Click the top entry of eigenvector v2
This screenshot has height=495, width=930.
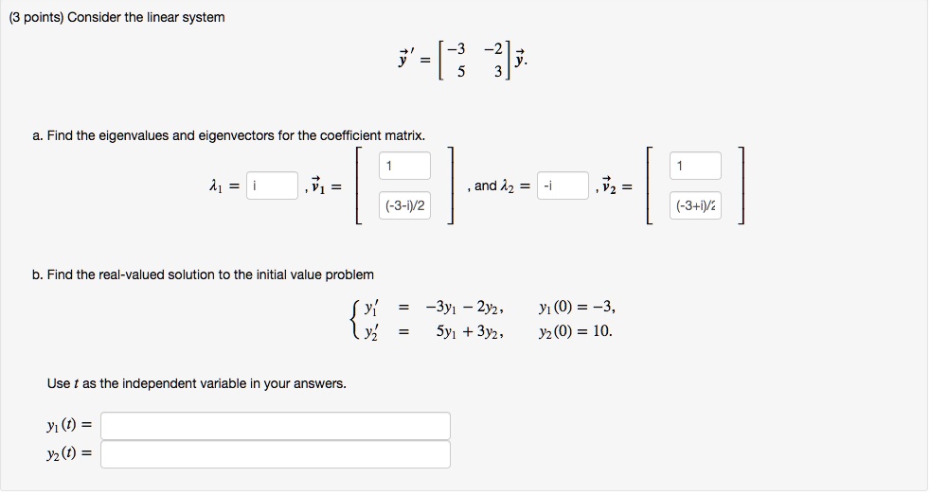point(696,167)
